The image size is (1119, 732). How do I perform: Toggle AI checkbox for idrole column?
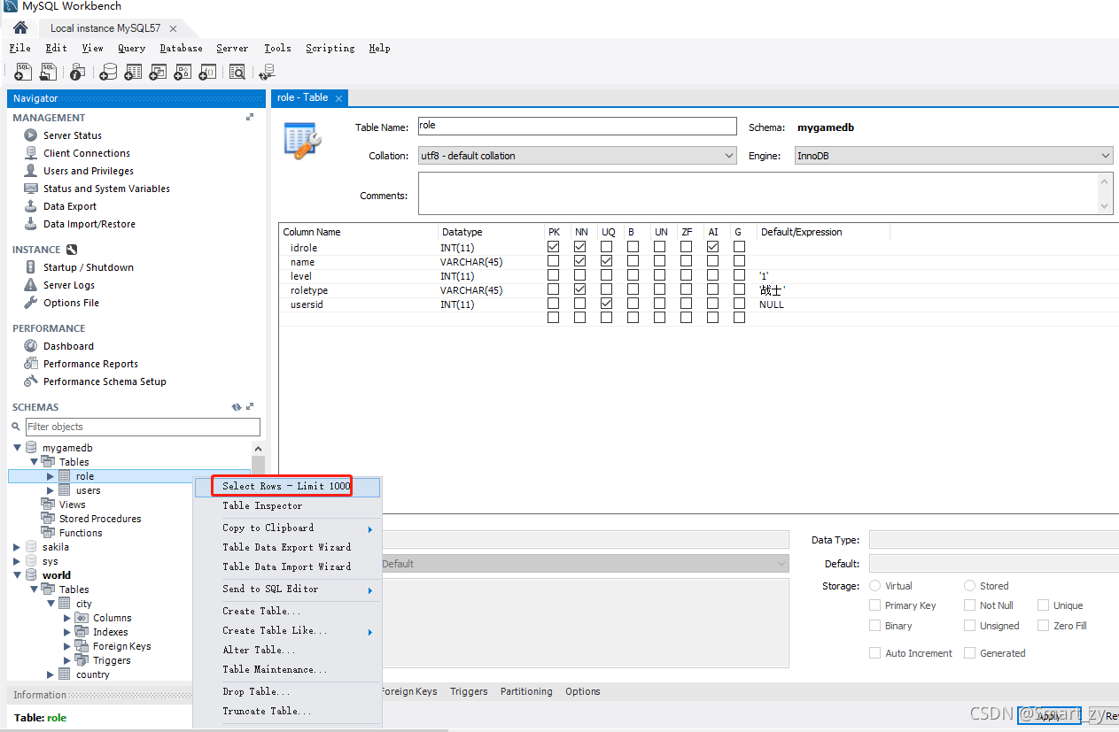tap(713, 247)
